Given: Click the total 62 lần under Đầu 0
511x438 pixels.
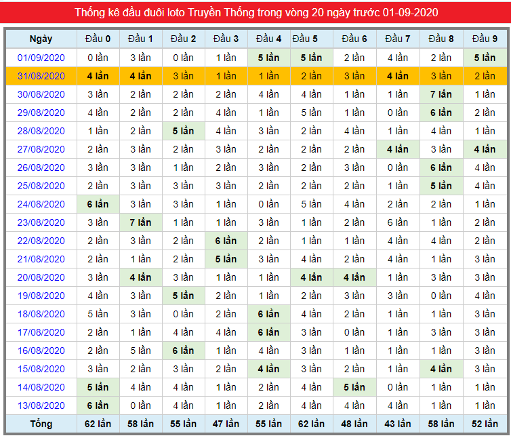Looking at the screenshot, I should (x=98, y=424).
